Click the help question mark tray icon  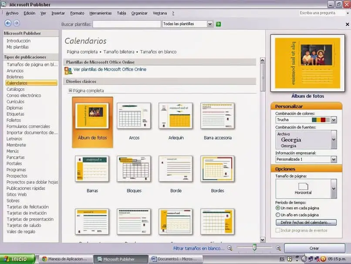[290, 259]
